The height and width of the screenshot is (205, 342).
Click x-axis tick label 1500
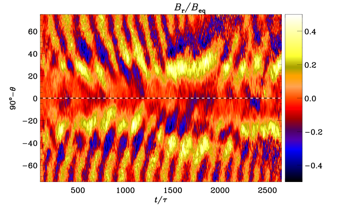pos(173,191)
